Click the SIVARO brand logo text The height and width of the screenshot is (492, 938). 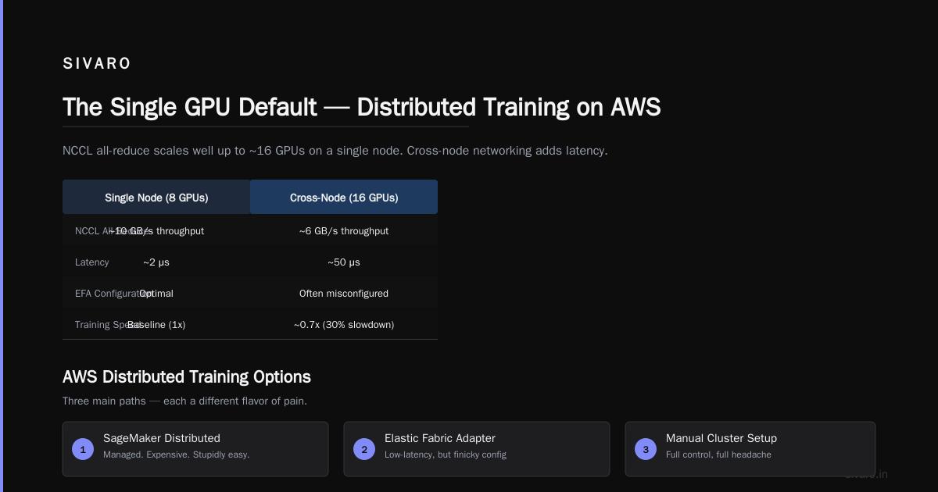pyautogui.click(x=97, y=64)
